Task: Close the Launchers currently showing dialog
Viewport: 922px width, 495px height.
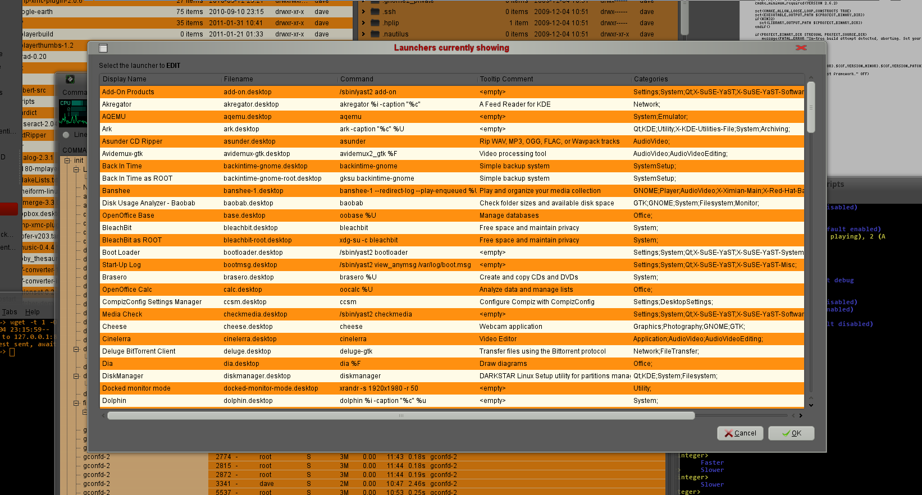Action: pyautogui.click(x=801, y=48)
